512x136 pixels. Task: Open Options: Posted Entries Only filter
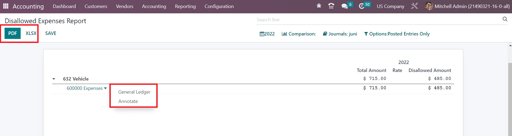397,34
